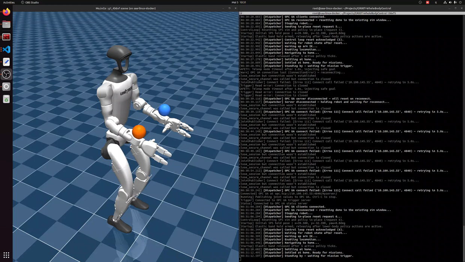
Task: Open the 'it' keyboard layout indicator
Action: (436, 2)
